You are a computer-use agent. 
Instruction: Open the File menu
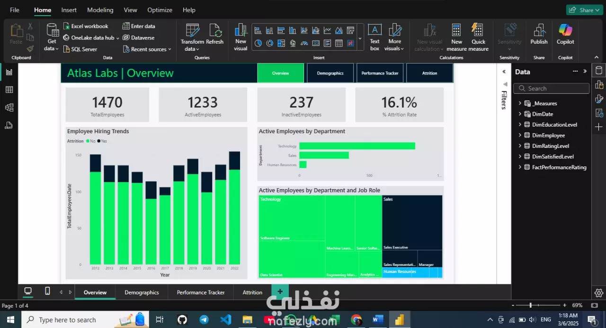click(15, 10)
